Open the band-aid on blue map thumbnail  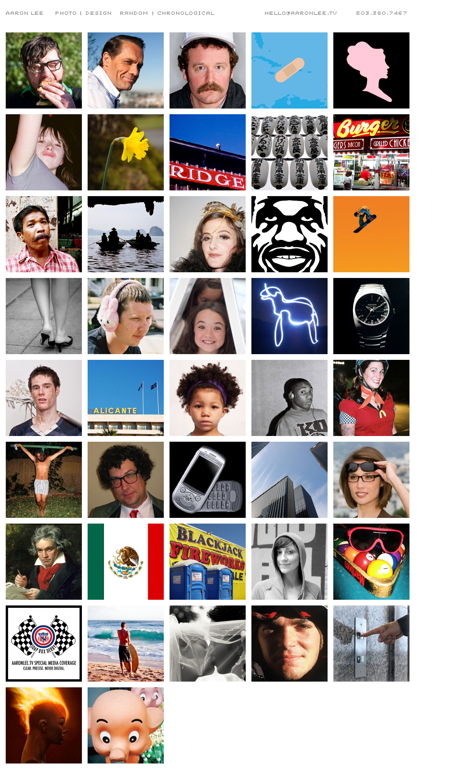point(289,70)
